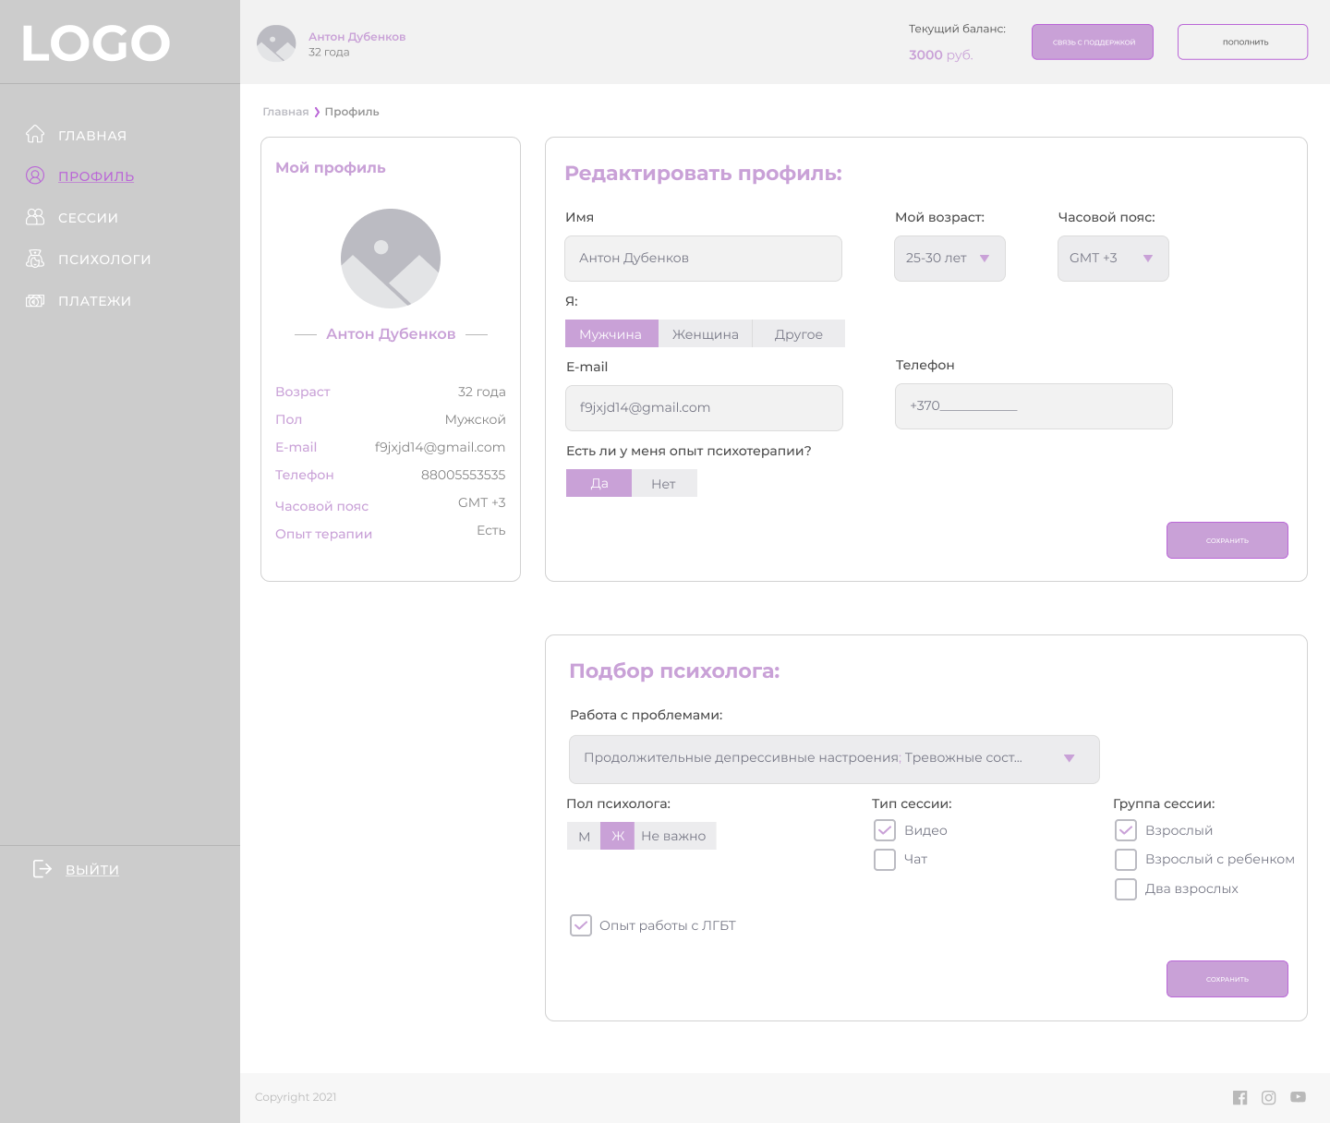The height and width of the screenshot is (1123, 1330).
Task: Uncheck the Видео session type checkbox
Action: (x=885, y=830)
